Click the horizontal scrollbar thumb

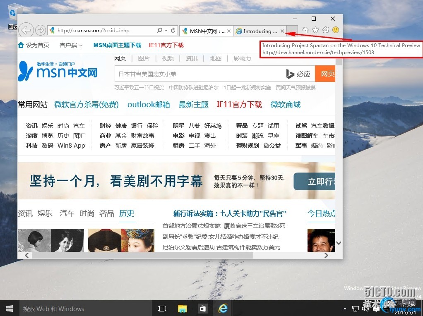coord(142,255)
